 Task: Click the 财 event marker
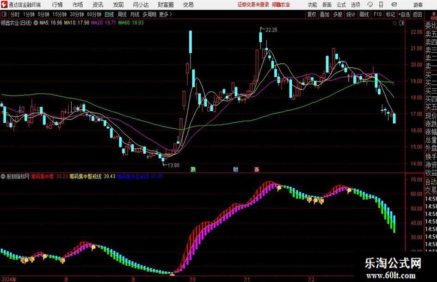point(235,169)
